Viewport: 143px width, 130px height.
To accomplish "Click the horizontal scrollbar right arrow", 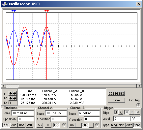I will pyautogui.click(x=139, y=86).
